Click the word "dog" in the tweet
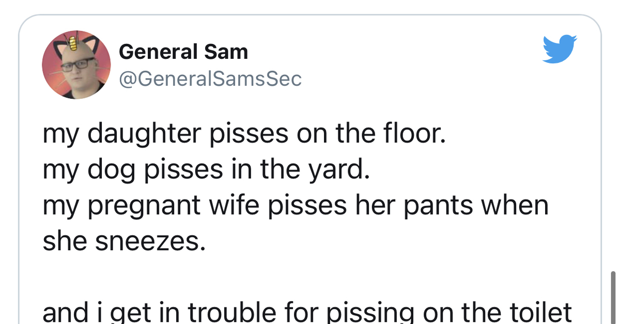 pos(105,170)
